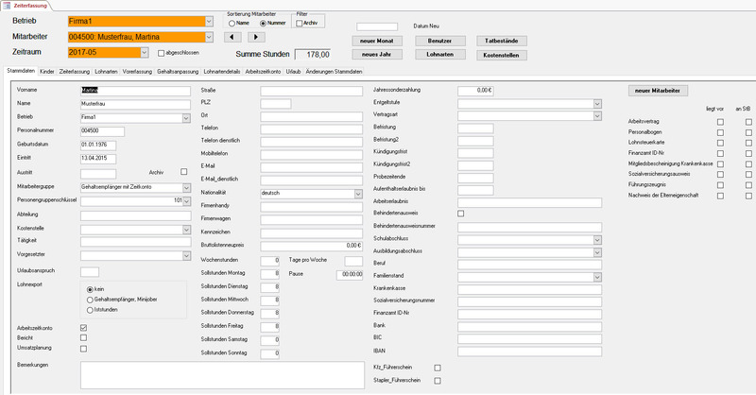
Task: Open the Schulabschluss dropdown
Action: pyautogui.click(x=597, y=240)
